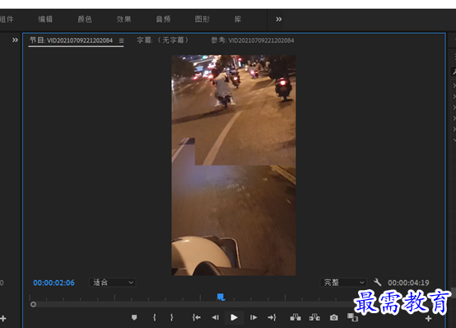Viewport: 456px width, 328px height.
Task: Click the current timecode 00:00:02:06
Action: [x=54, y=283]
